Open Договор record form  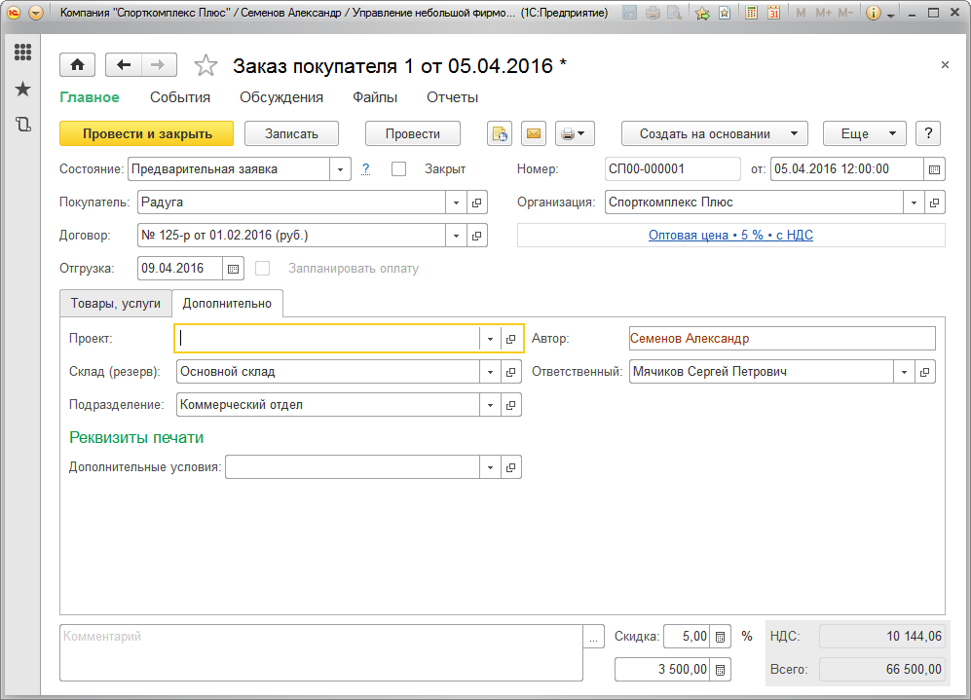coord(477,236)
